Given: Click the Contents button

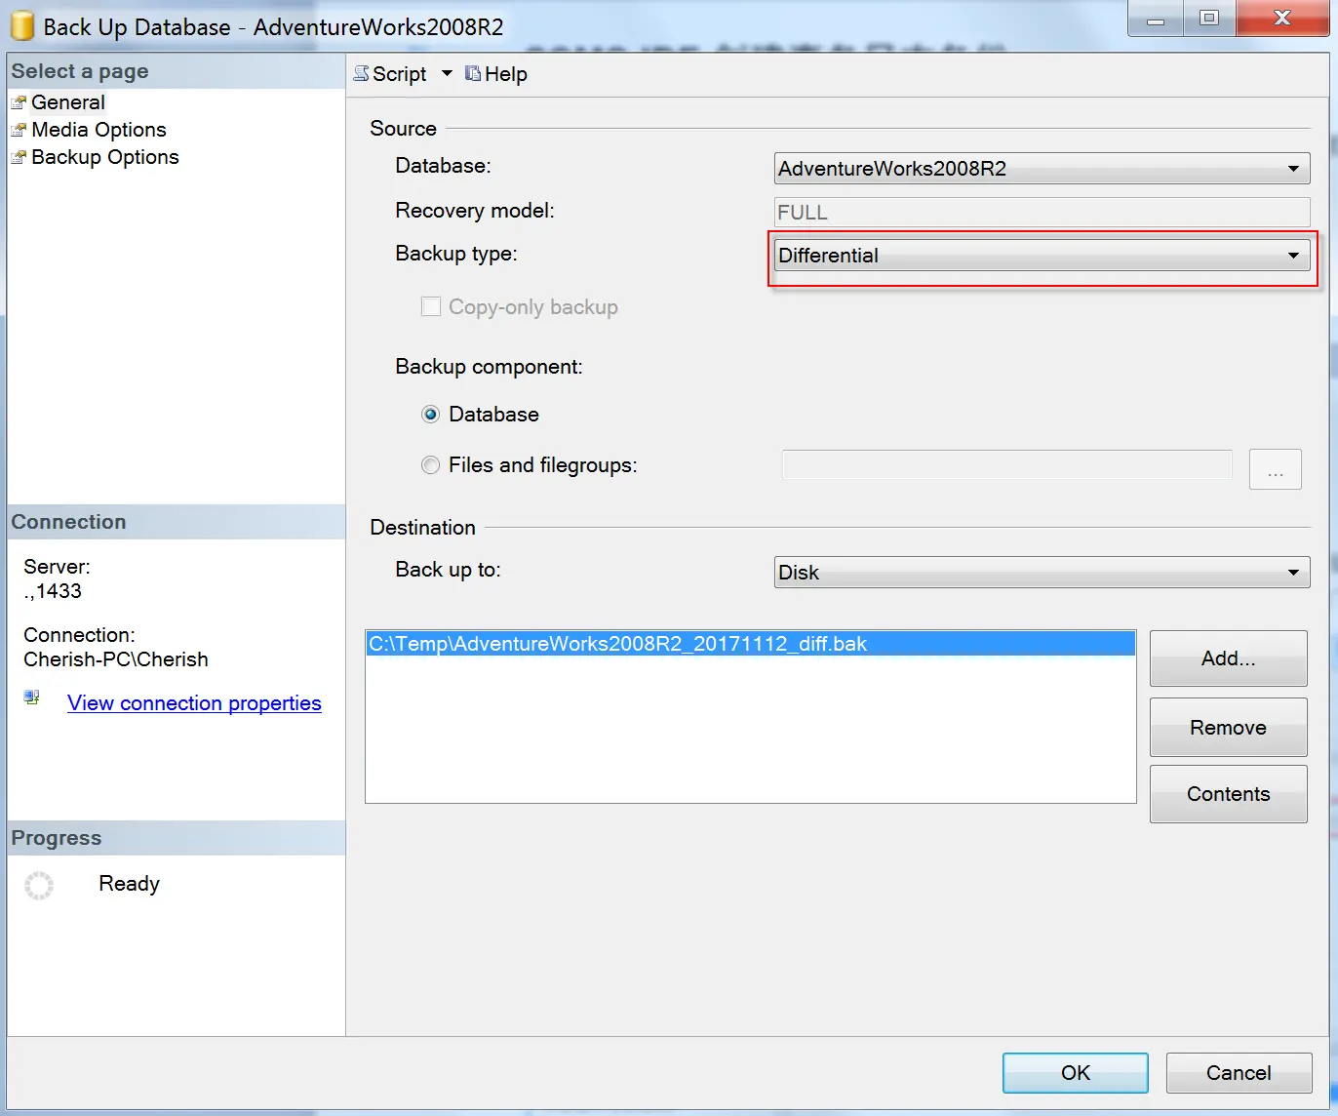Looking at the screenshot, I should point(1229,794).
